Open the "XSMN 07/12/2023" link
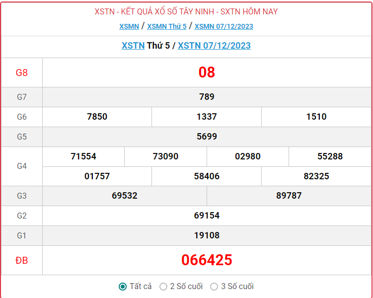This screenshot has height=298, width=373. (224, 26)
